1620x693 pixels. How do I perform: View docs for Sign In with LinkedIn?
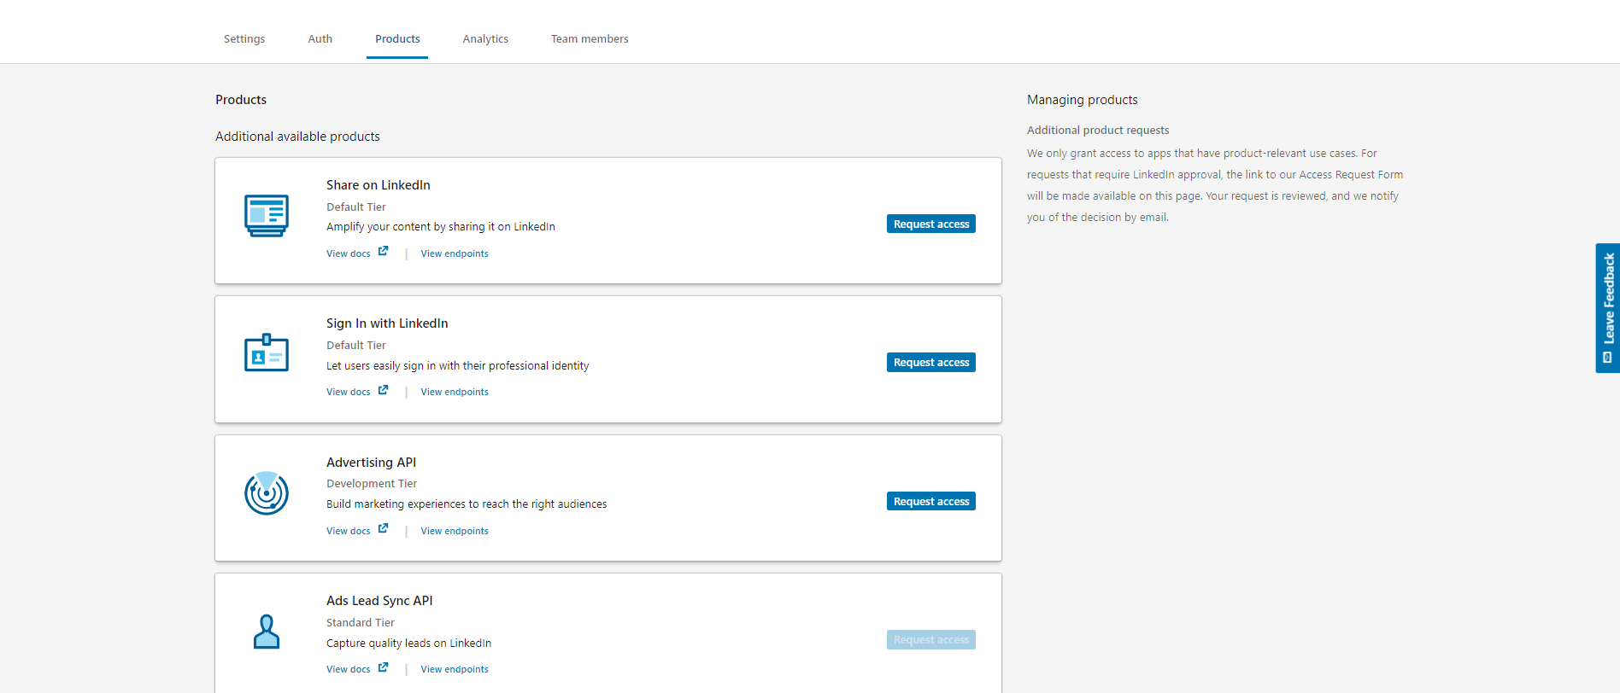(x=349, y=393)
